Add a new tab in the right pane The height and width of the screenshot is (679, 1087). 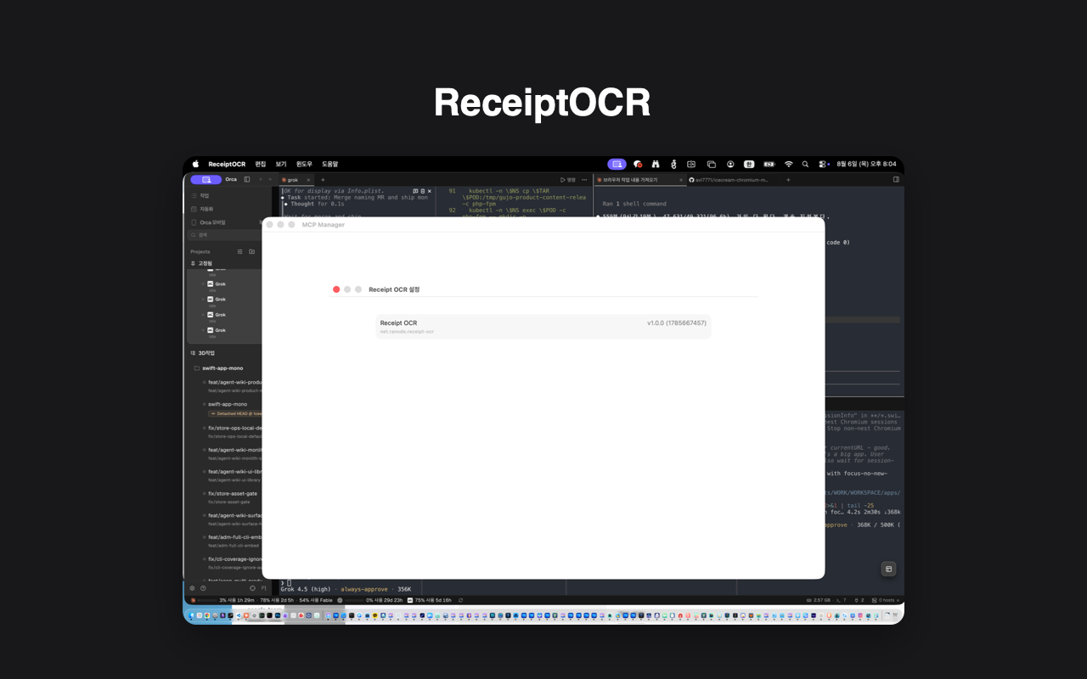pyautogui.click(x=788, y=180)
